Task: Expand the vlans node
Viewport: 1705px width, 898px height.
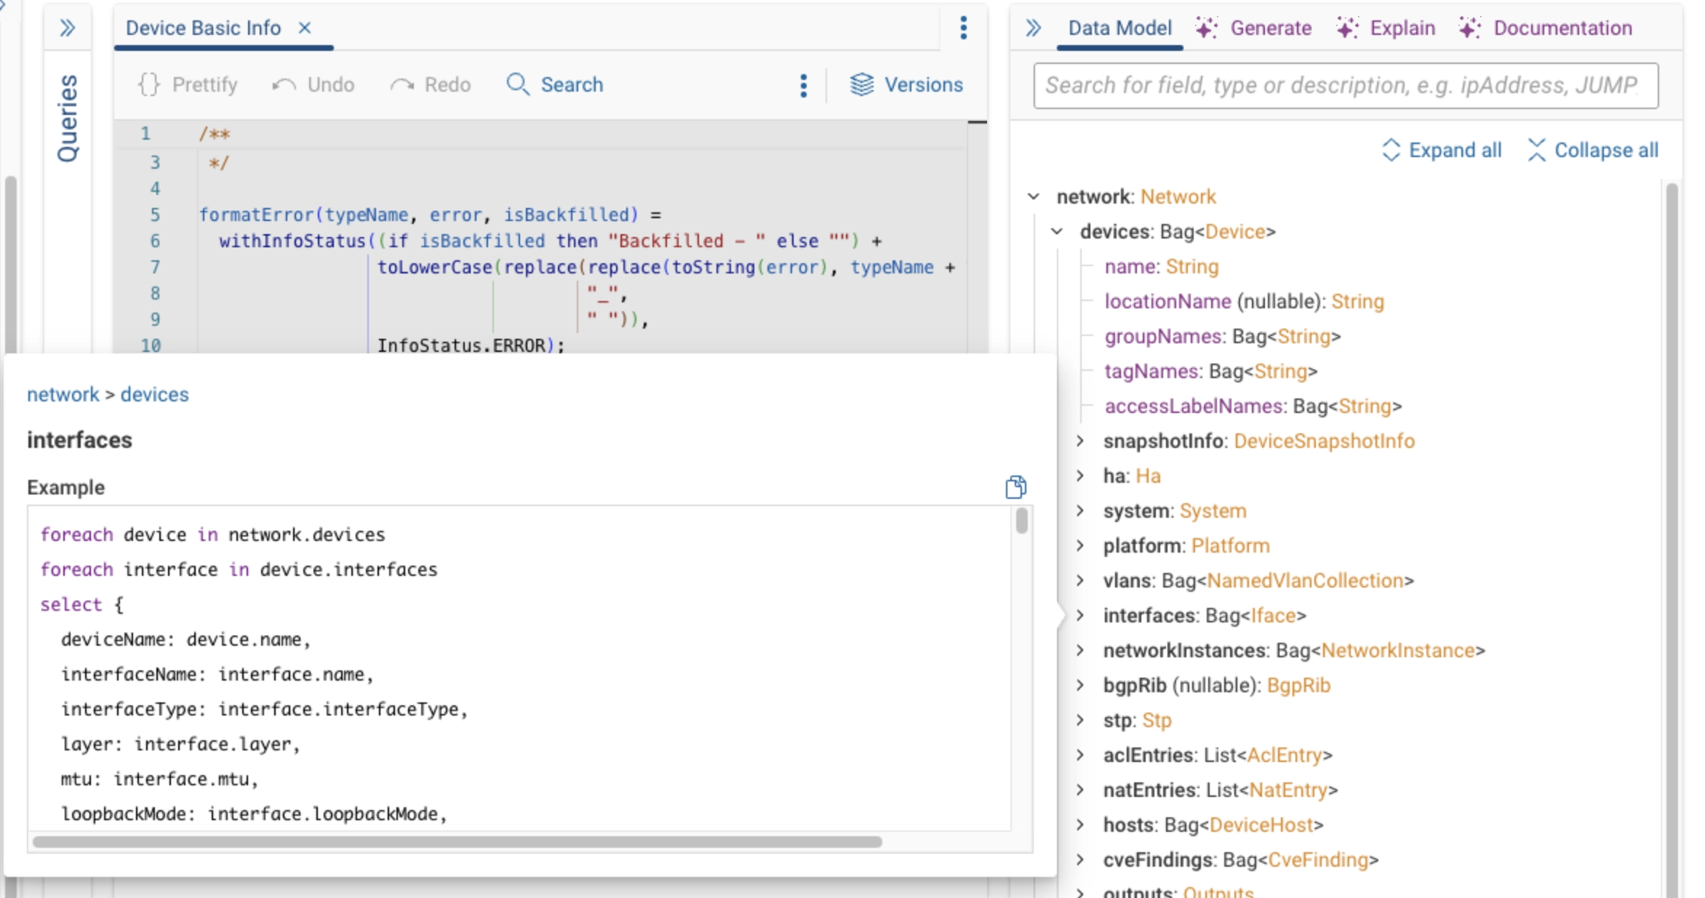Action: click(x=1080, y=580)
